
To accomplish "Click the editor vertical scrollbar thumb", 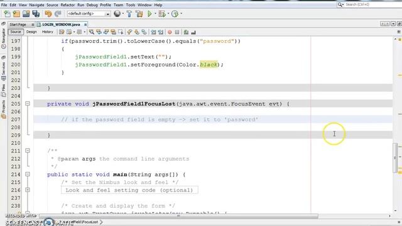I will (395, 158).
